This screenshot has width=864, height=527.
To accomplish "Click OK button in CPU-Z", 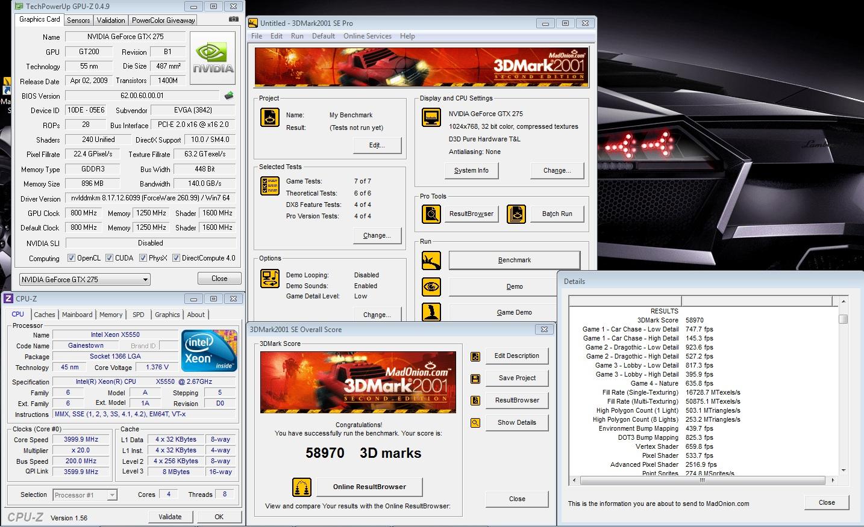I will coord(219,517).
